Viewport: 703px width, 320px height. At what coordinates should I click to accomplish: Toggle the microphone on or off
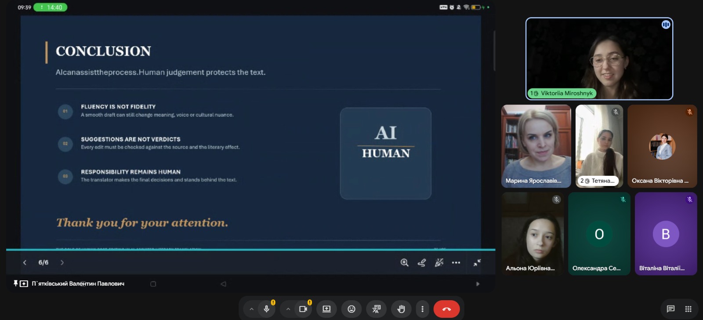266,309
